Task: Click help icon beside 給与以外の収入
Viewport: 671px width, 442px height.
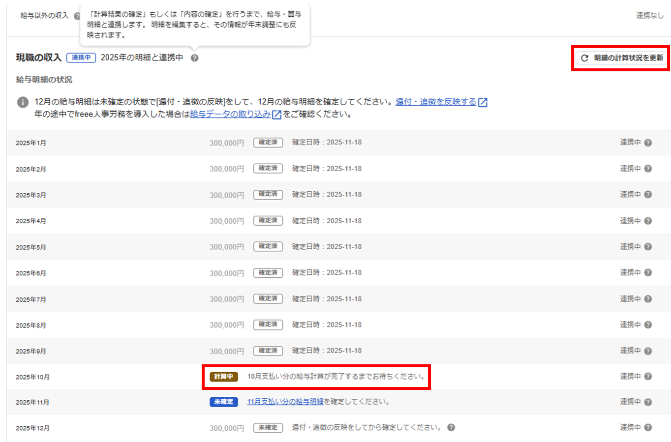Action: click(x=77, y=16)
